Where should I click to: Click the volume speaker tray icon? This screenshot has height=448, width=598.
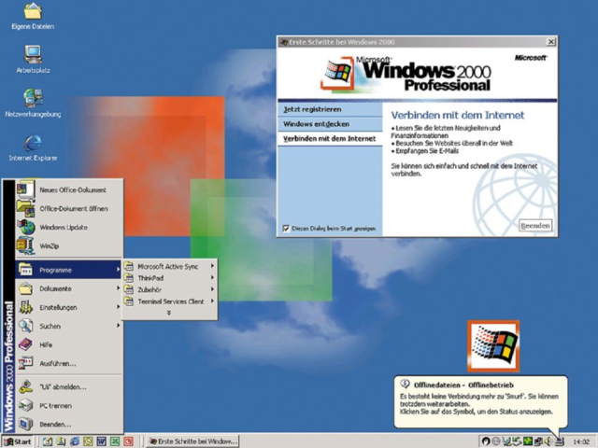coord(548,441)
